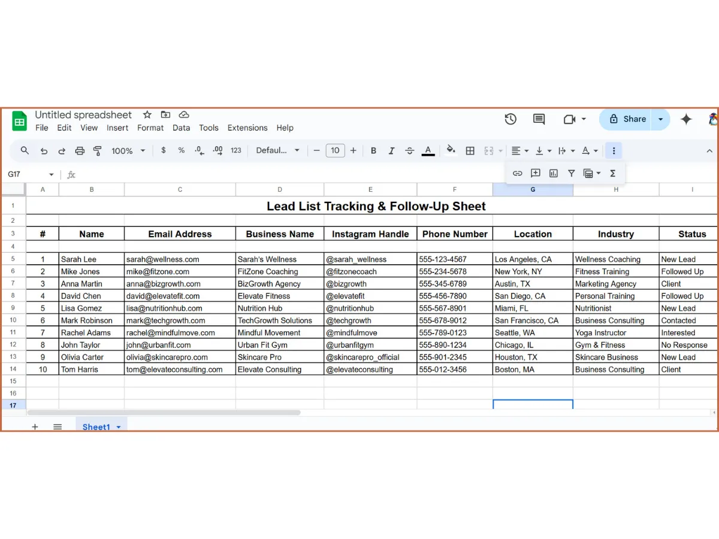The image size is (719, 539).
Task: Click the Insert link icon
Action: [x=518, y=174]
